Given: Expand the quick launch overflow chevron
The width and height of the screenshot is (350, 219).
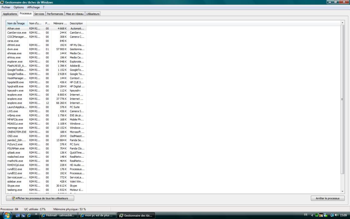Looking at the screenshot, I should pyautogui.click(x=36, y=214).
